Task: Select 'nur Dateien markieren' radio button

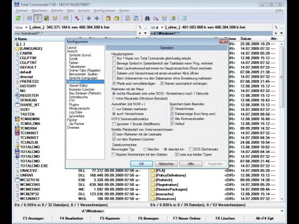Action: click(114, 109)
